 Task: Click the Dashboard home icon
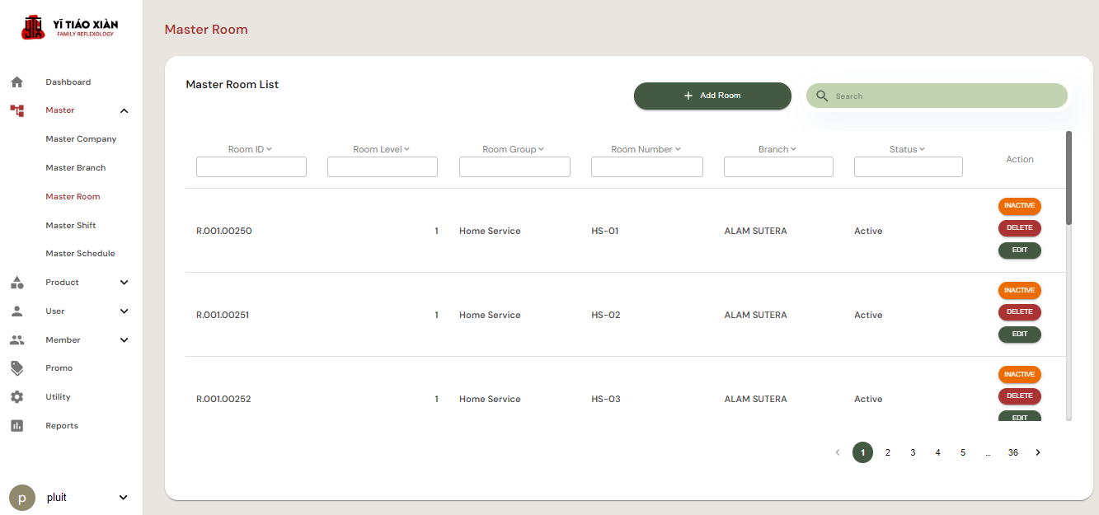(16, 82)
